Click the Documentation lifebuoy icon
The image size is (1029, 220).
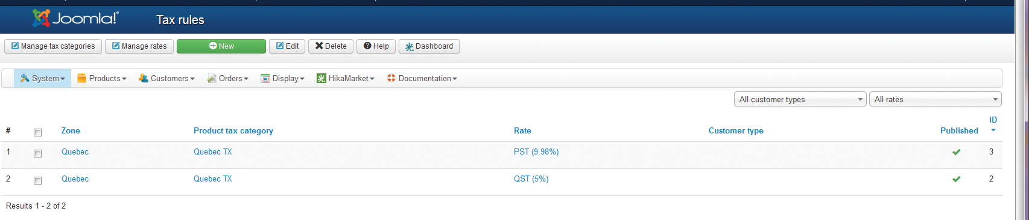pos(391,78)
